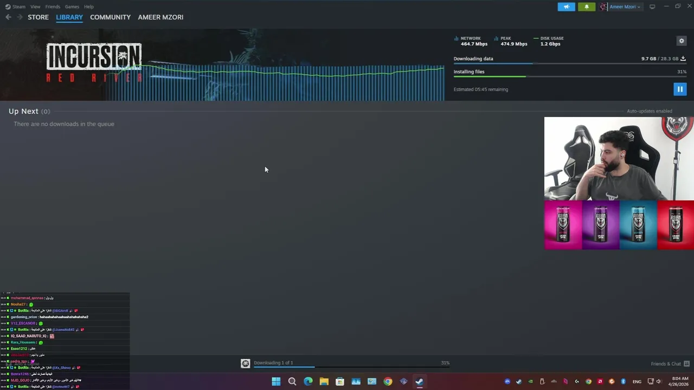694x390 pixels.
Task: Pause the Incursion Red River download
Action: [x=680, y=89]
